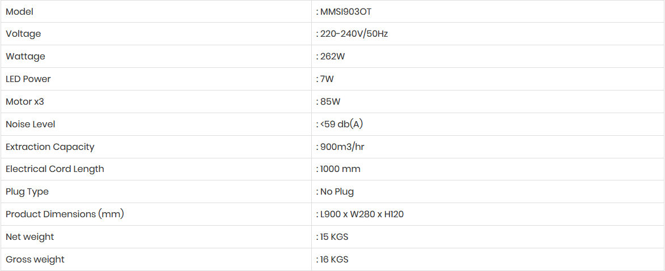665x271 pixels.
Task: Select the 1000 mm value
Action: point(340,169)
